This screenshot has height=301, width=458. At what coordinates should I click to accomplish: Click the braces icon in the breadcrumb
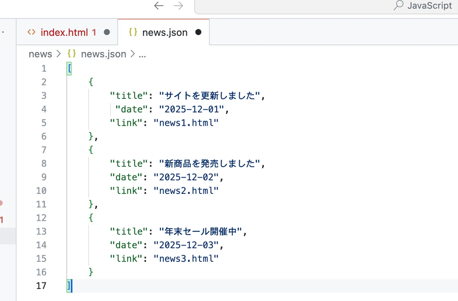click(71, 54)
